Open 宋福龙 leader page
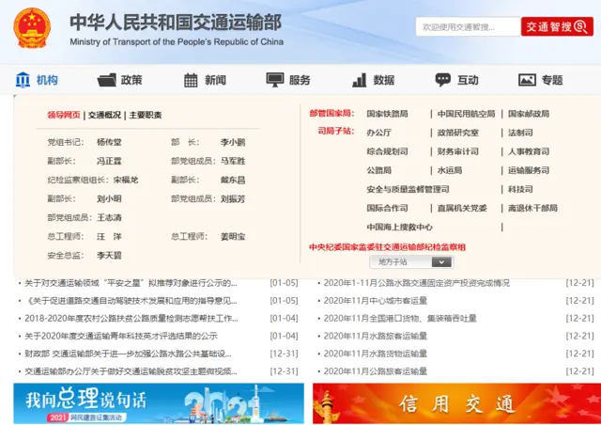601x425 pixels. (126, 180)
